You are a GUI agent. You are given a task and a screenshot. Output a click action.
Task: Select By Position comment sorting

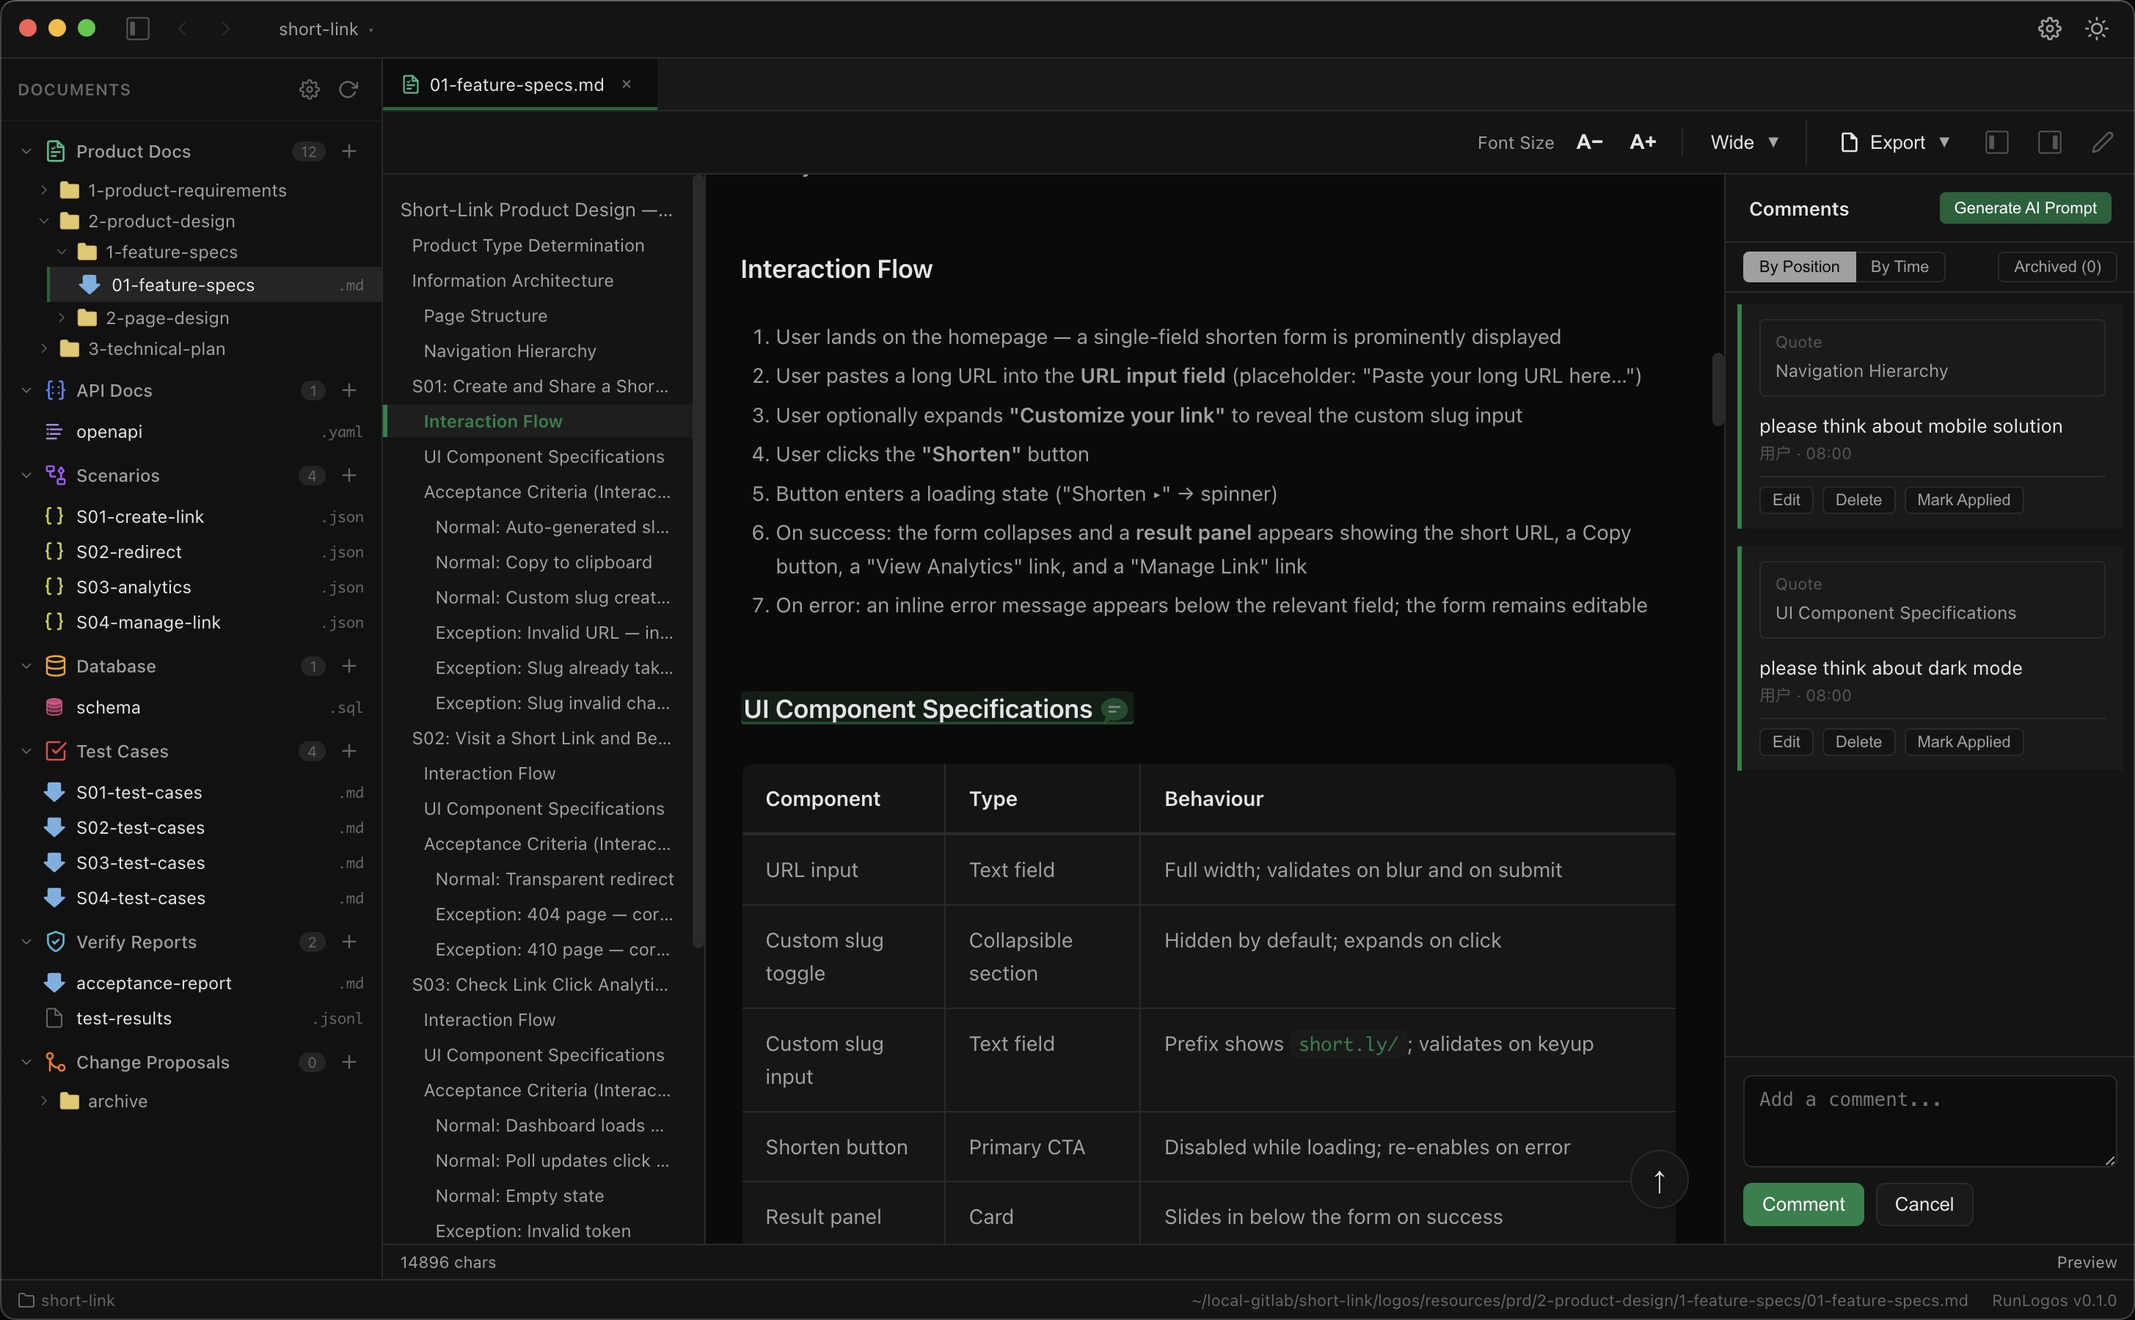click(1798, 266)
